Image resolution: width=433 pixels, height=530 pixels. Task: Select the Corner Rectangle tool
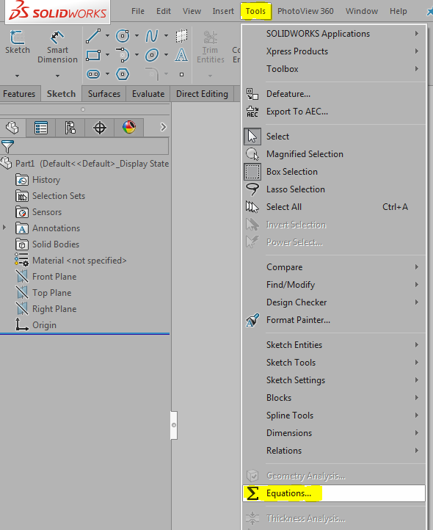[x=93, y=55]
